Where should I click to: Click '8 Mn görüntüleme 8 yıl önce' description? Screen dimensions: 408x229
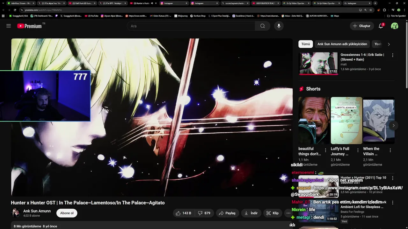(x=35, y=226)
